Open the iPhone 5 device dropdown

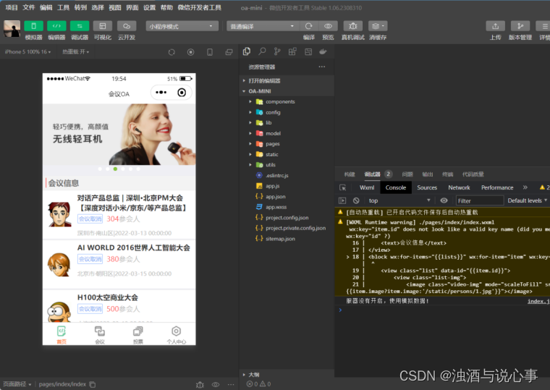pos(27,52)
